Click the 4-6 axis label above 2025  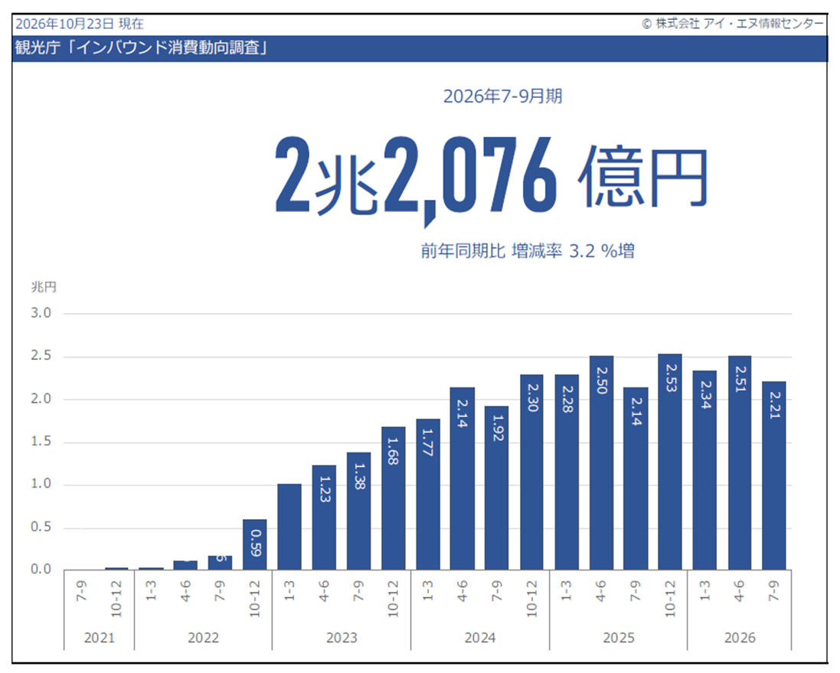(x=601, y=590)
